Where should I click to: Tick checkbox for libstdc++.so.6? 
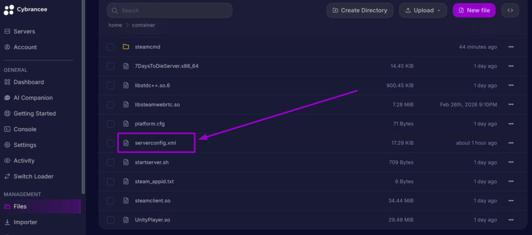coord(111,85)
